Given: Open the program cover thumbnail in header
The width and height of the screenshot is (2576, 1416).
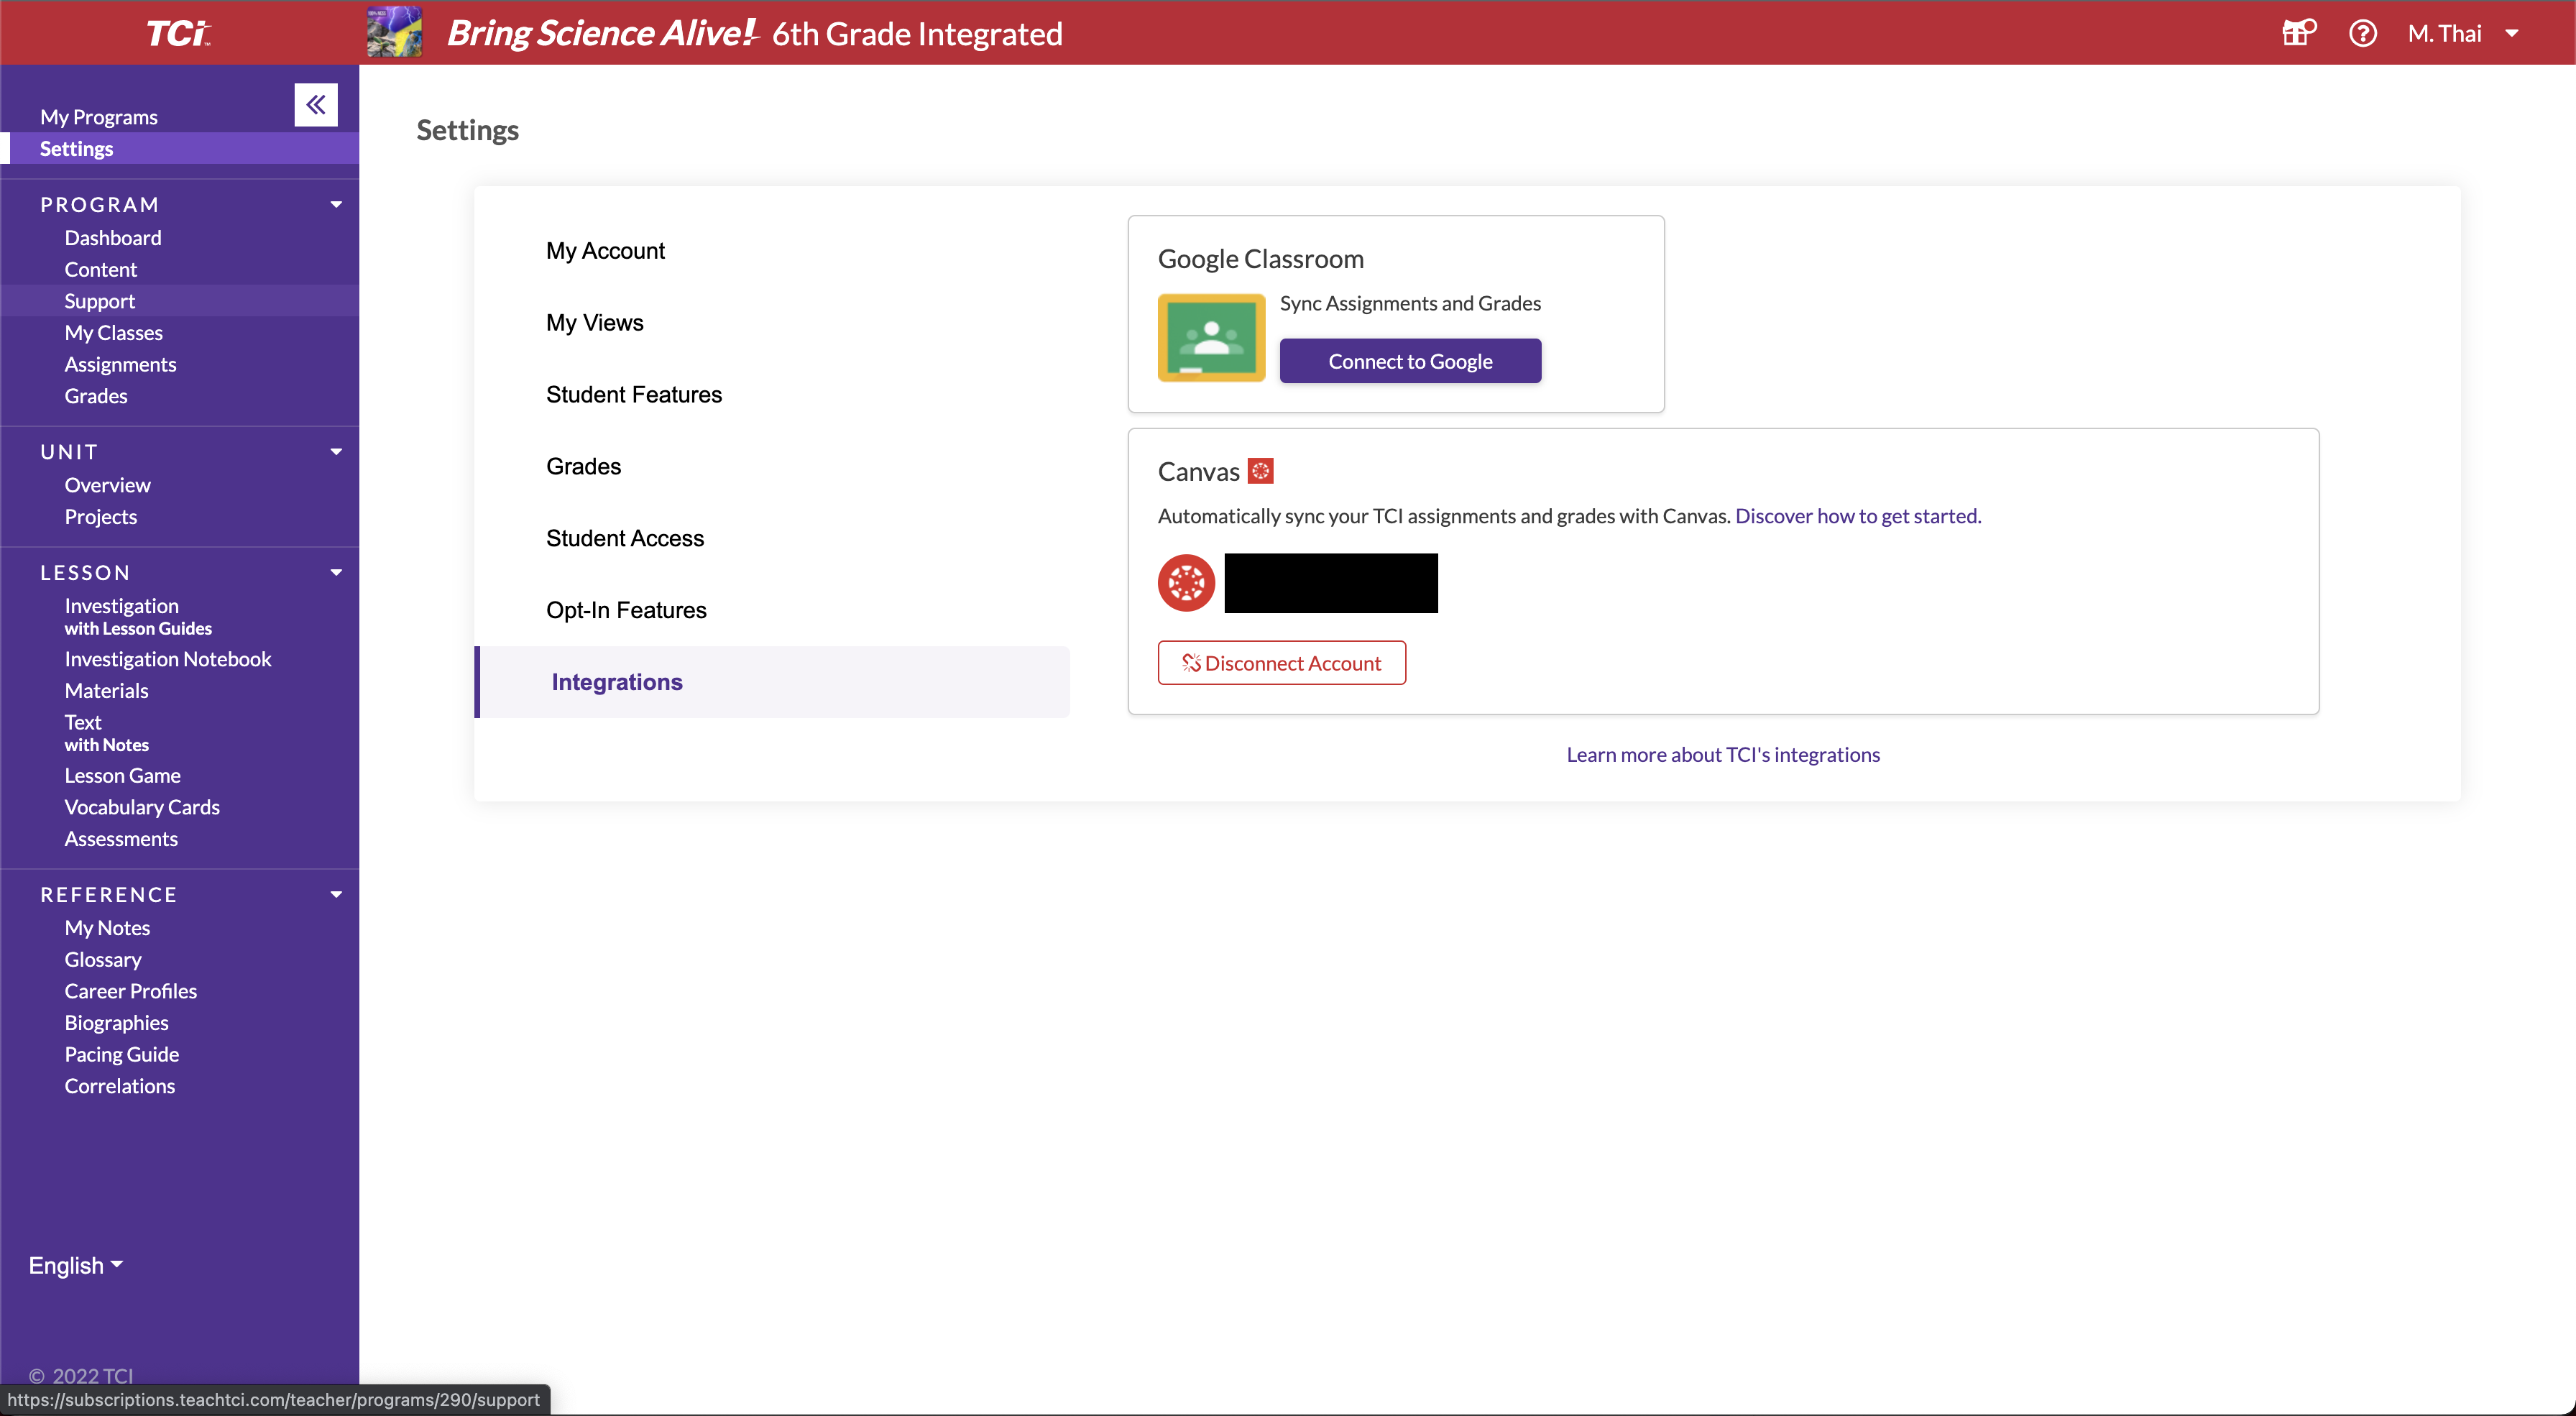Looking at the screenshot, I should (x=394, y=32).
